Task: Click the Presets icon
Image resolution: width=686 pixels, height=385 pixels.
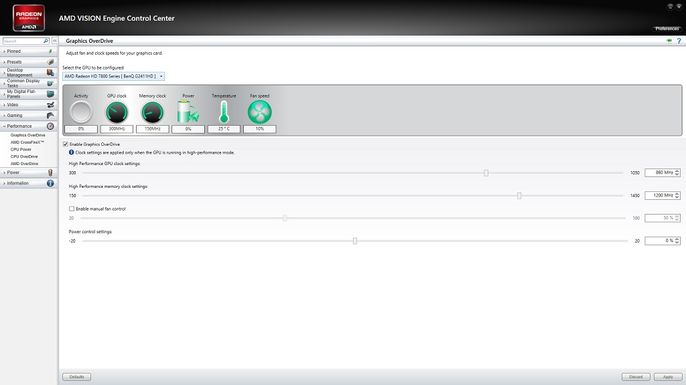Action: [x=50, y=62]
